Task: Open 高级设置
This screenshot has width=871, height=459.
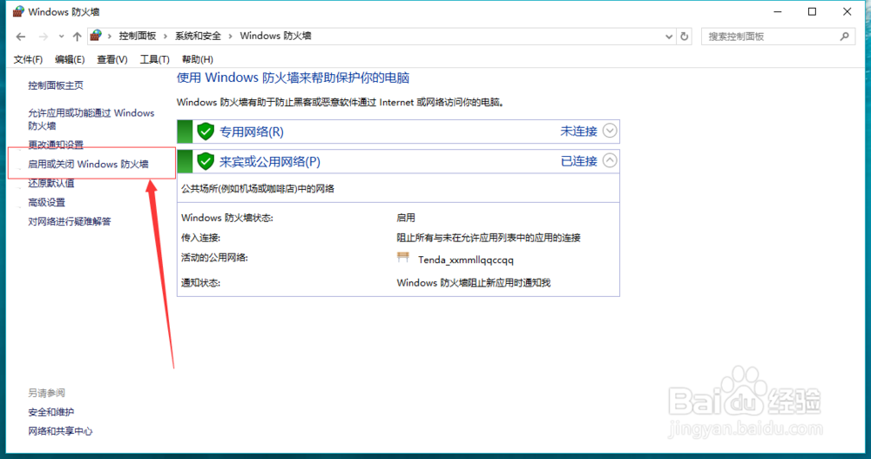Action: (x=47, y=202)
